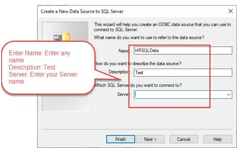This screenshot has height=148, width=237.
Task: Close the Create a New Data Source dialog
Action: pos(231,11)
